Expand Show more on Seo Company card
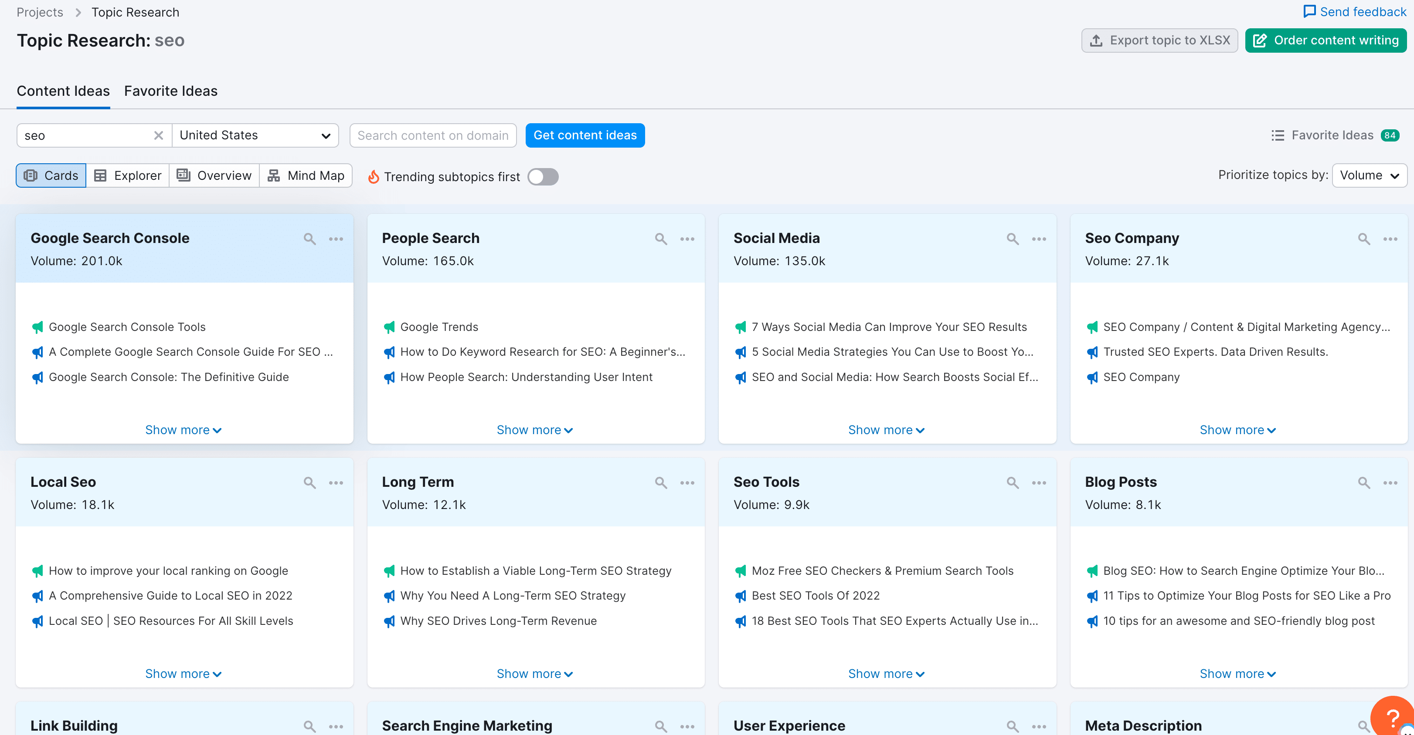The width and height of the screenshot is (1414, 735). coord(1238,430)
